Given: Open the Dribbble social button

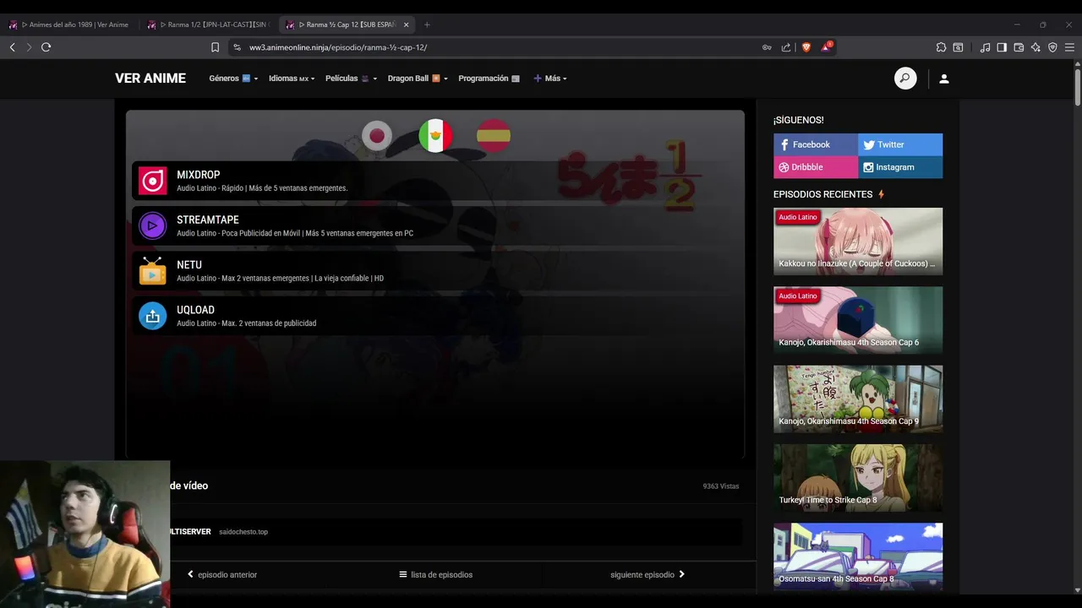Looking at the screenshot, I should click(816, 167).
